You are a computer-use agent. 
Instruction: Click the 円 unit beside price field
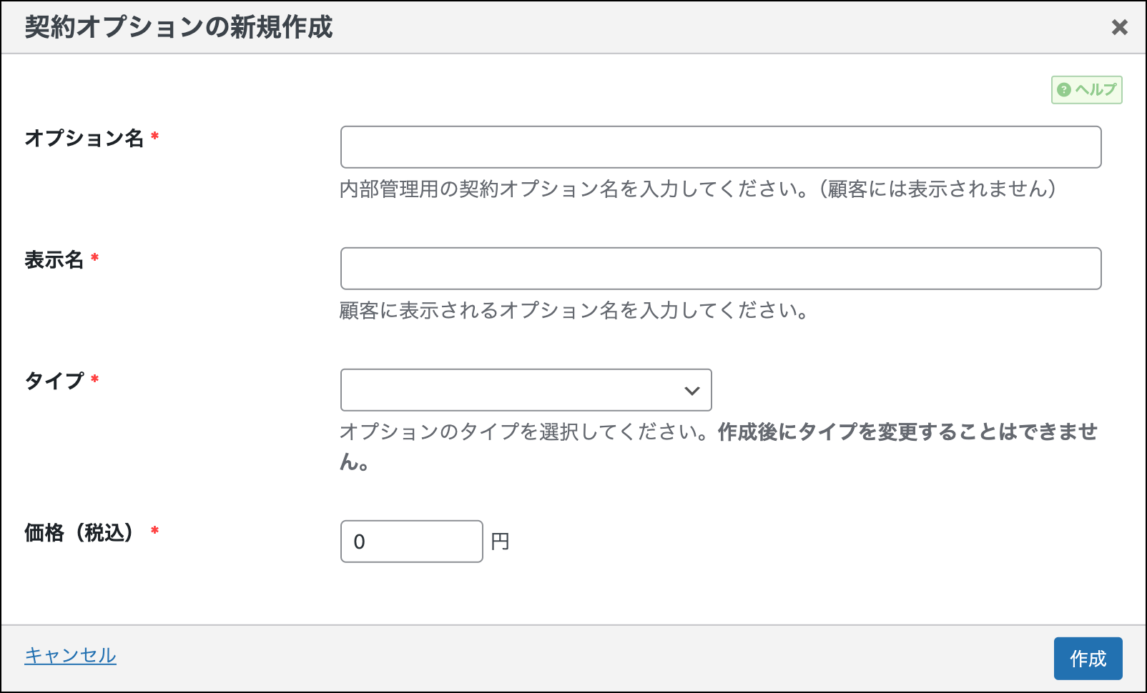click(500, 542)
